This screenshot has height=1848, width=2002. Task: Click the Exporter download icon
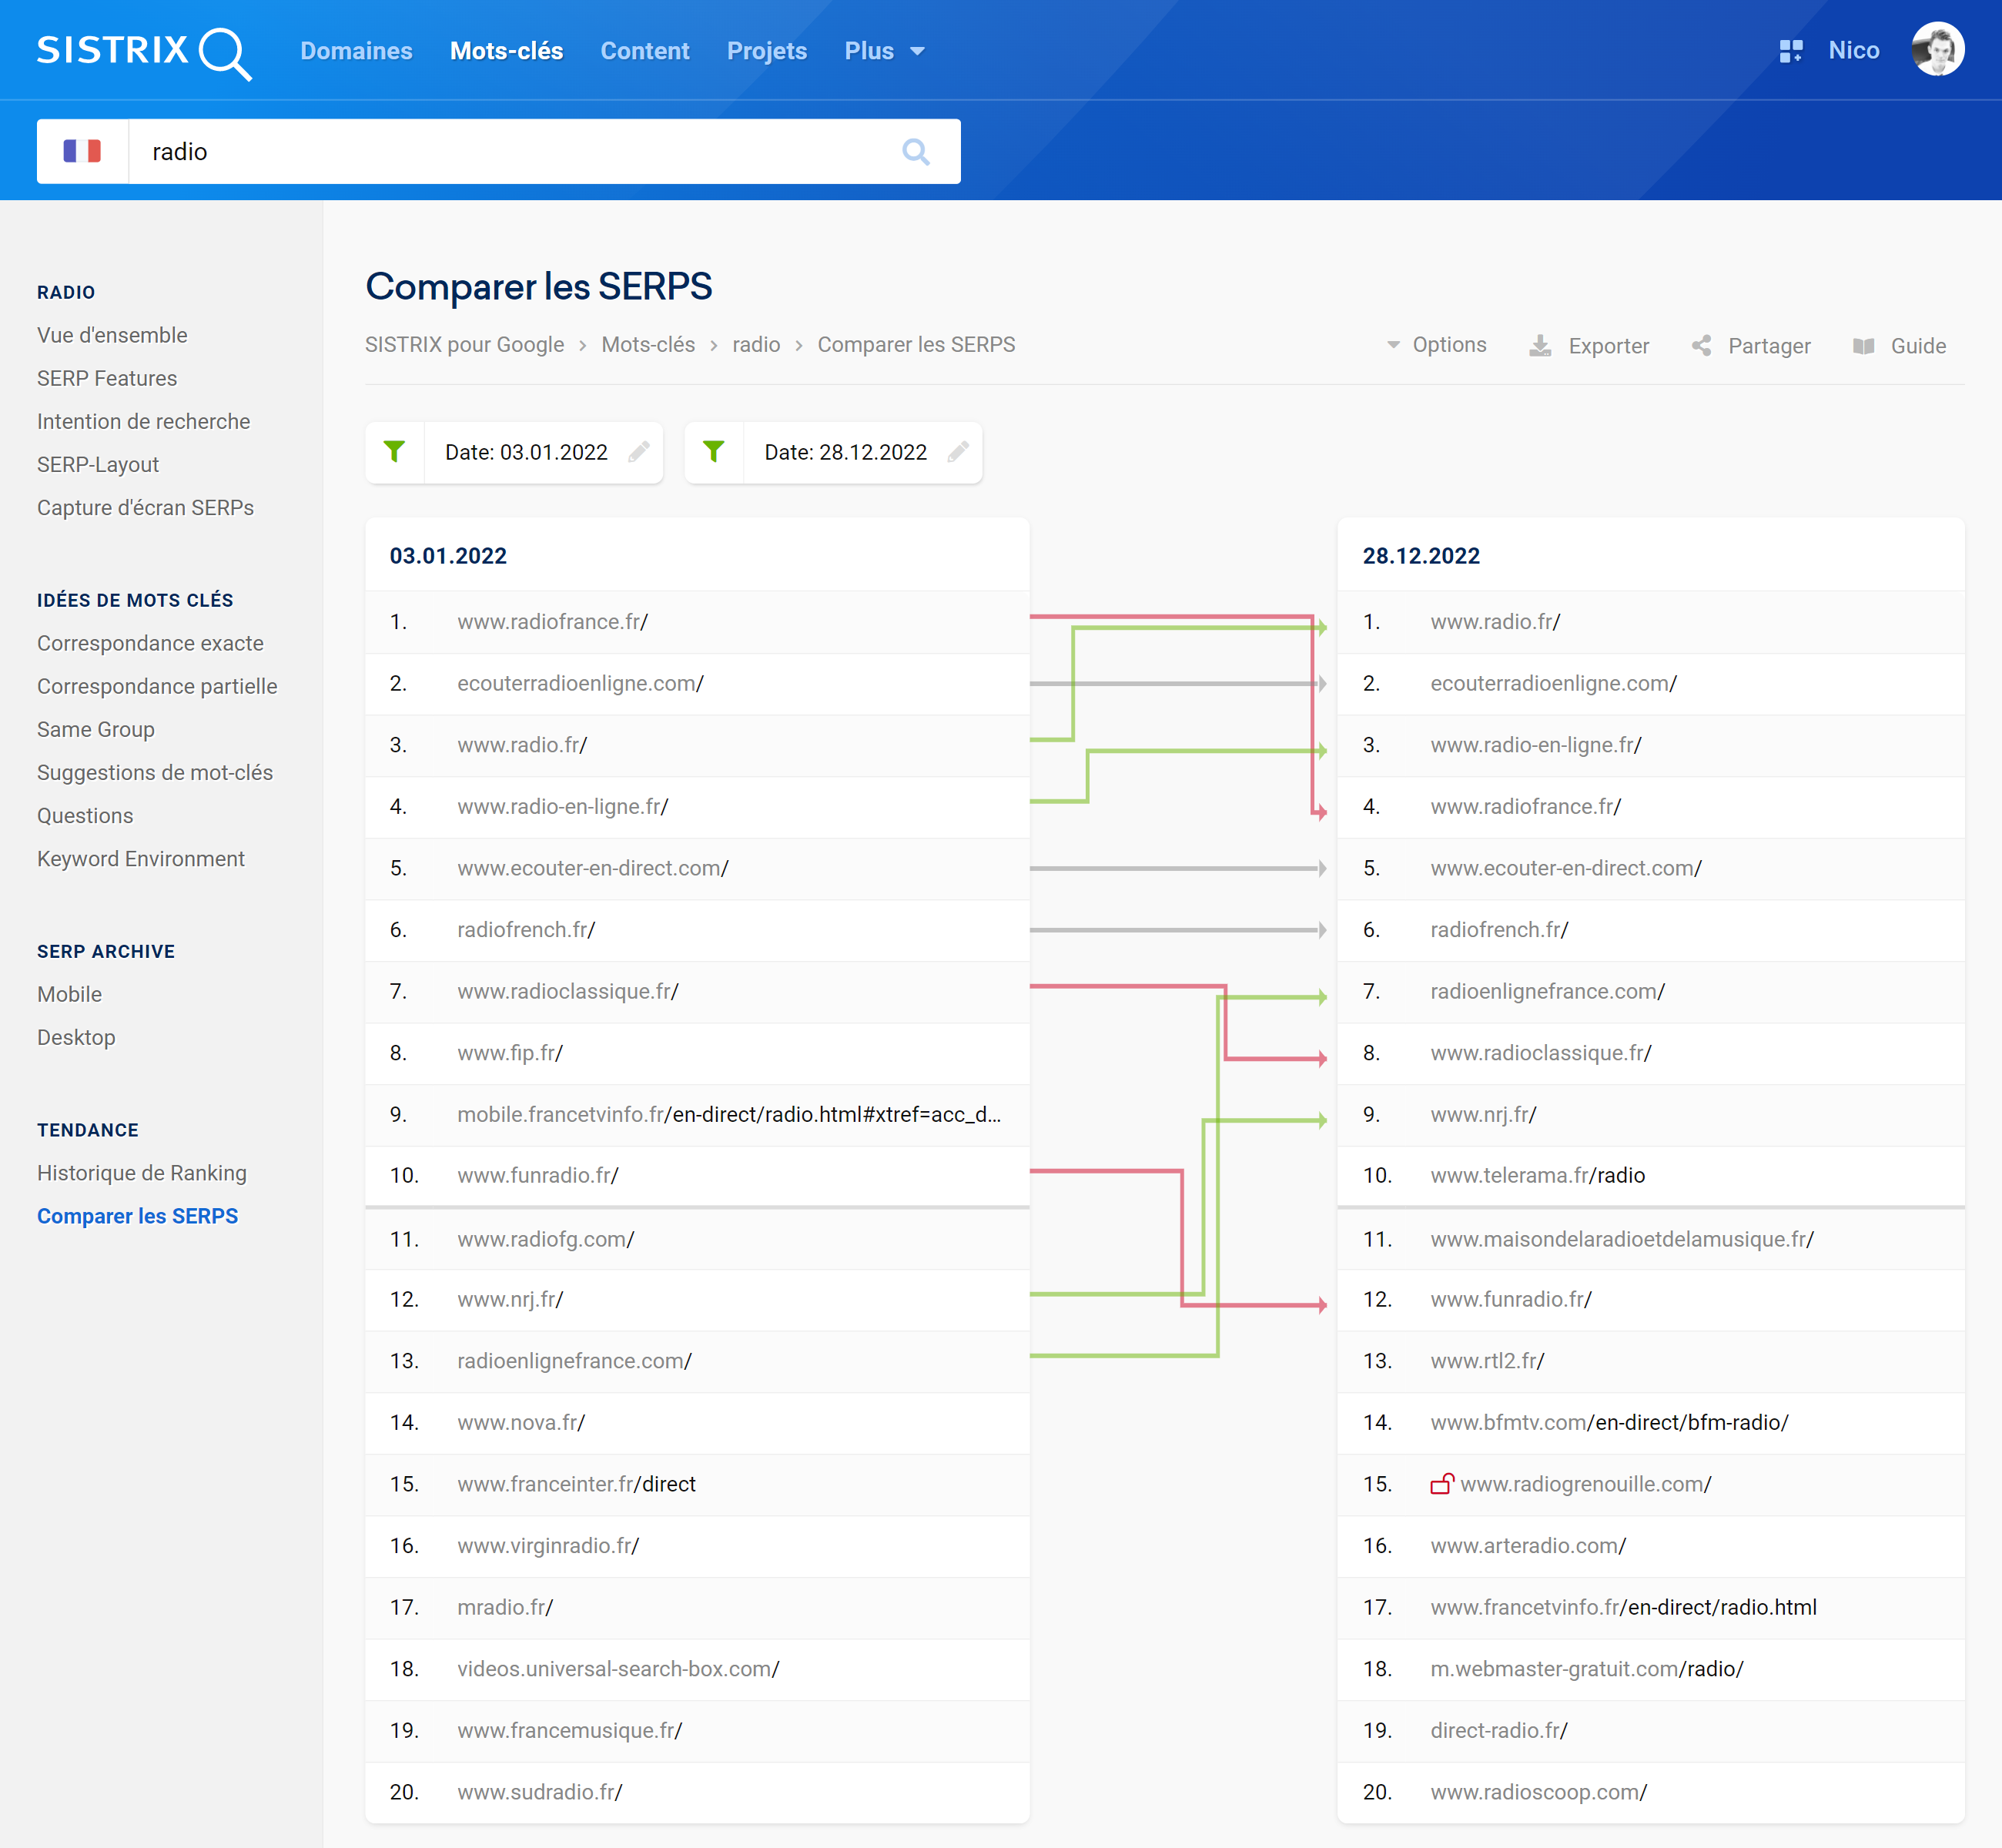pyautogui.click(x=1540, y=346)
